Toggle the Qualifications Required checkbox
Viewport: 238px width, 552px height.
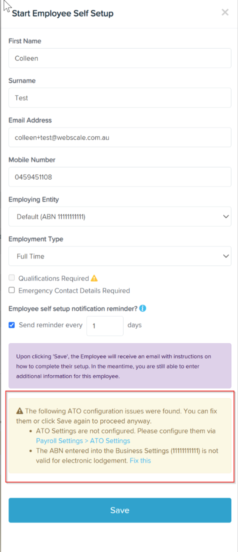[x=12, y=278]
